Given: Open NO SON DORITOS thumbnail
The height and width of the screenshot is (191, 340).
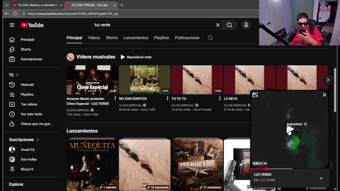Looking at the screenshot, I should pyautogui.click(x=144, y=80).
